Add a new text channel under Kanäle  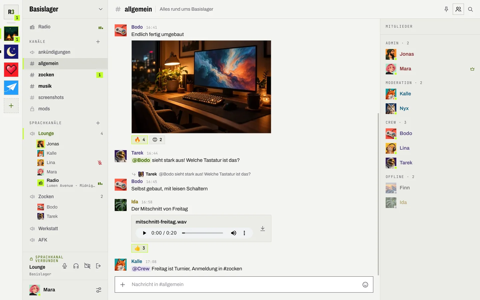(98, 42)
